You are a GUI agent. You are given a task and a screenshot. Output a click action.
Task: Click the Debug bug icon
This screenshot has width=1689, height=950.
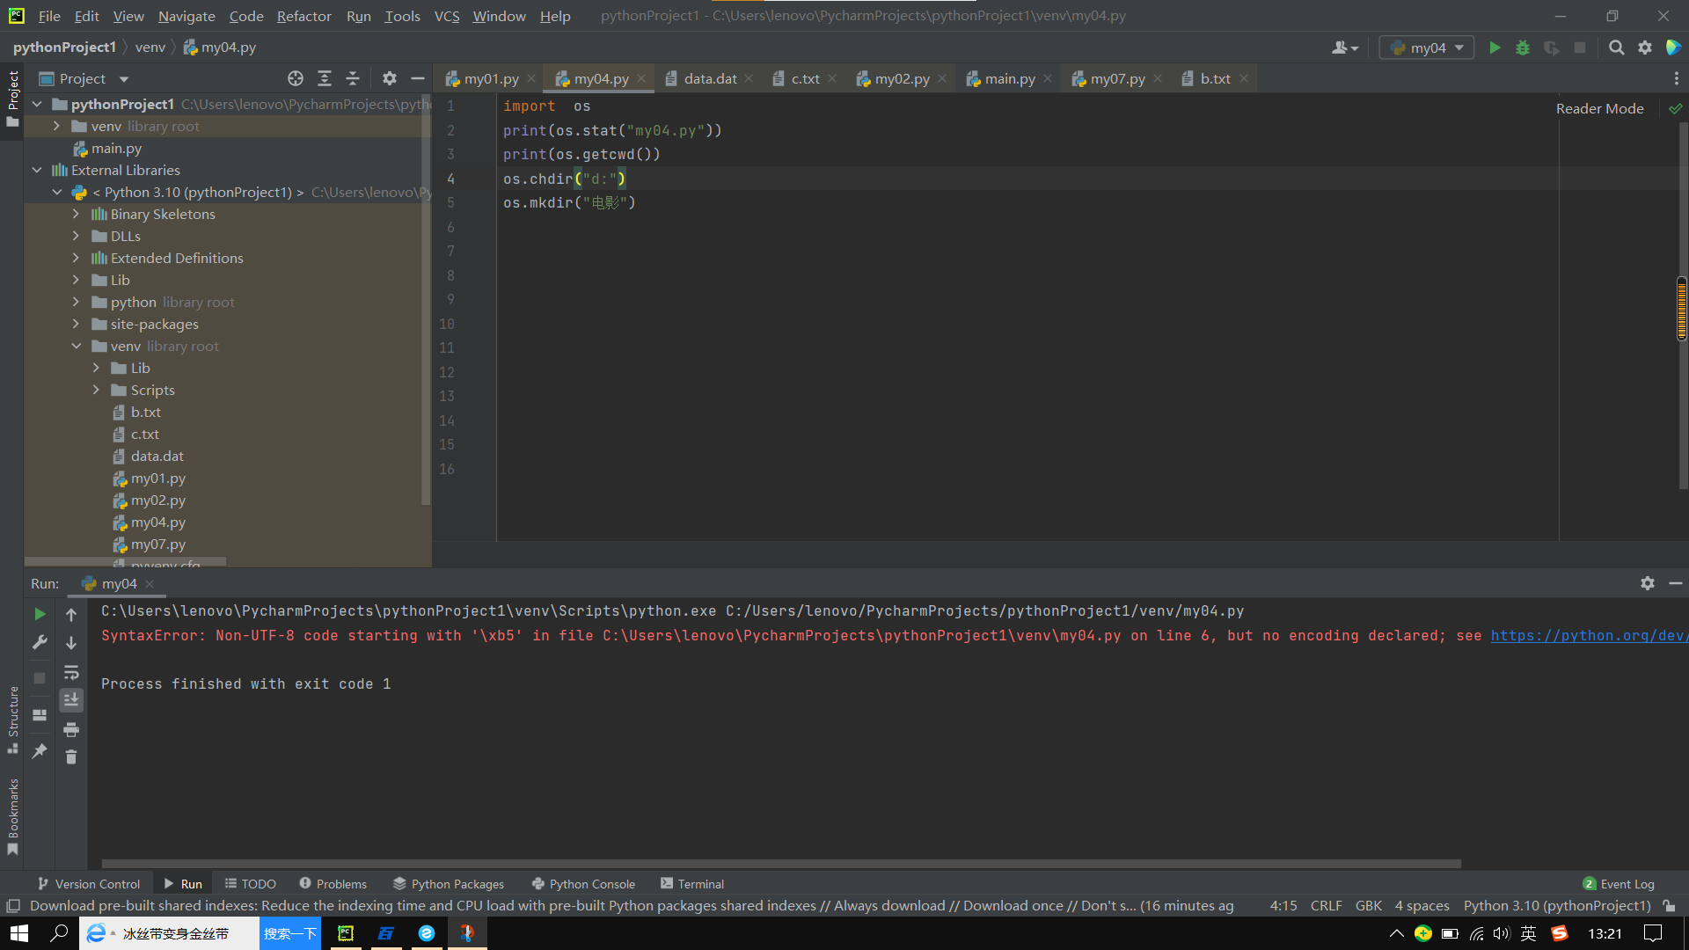(x=1523, y=47)
